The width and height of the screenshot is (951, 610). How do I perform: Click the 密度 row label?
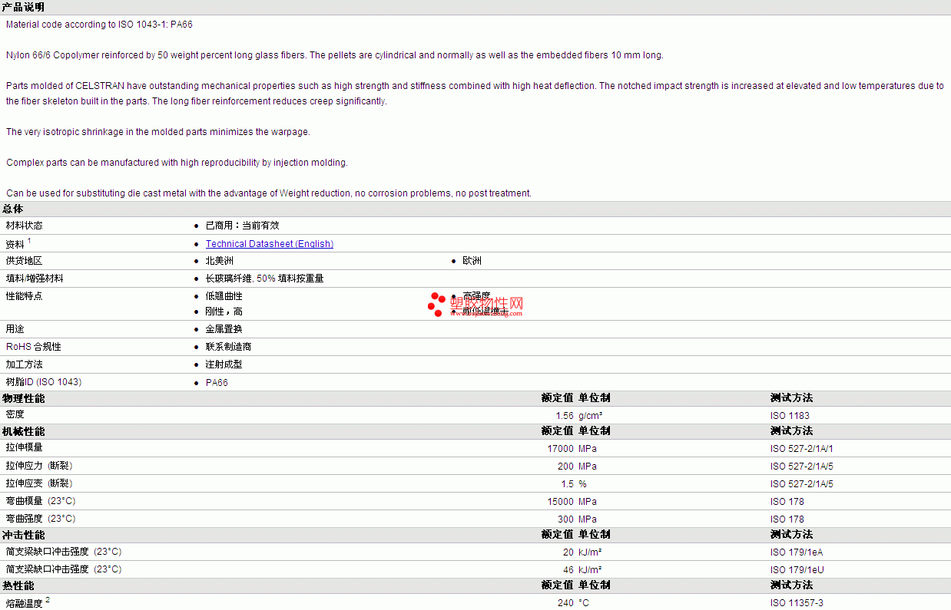point(15,415)
